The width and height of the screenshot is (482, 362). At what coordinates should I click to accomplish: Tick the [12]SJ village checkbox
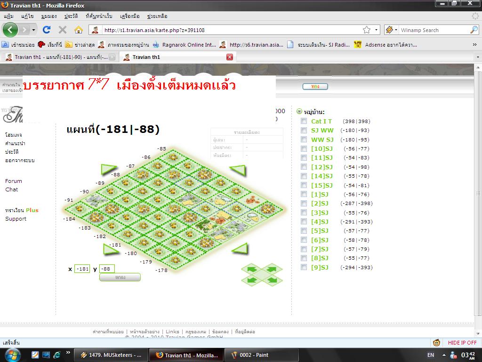click(x=304, y=166)
